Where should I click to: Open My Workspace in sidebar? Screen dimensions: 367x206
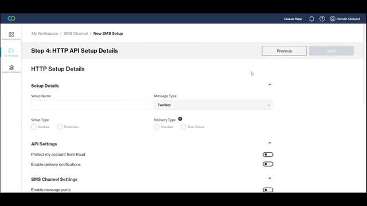point(11,52)
